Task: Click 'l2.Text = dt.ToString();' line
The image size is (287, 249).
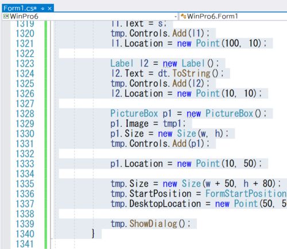Action: click(167, 73)
